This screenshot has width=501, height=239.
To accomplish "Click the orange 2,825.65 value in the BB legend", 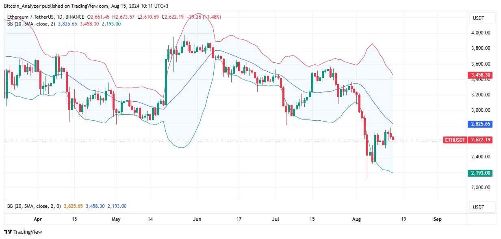I will [72, 206].
